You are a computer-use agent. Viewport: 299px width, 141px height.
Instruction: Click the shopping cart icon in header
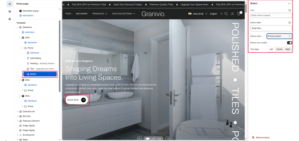coord(239,14)
